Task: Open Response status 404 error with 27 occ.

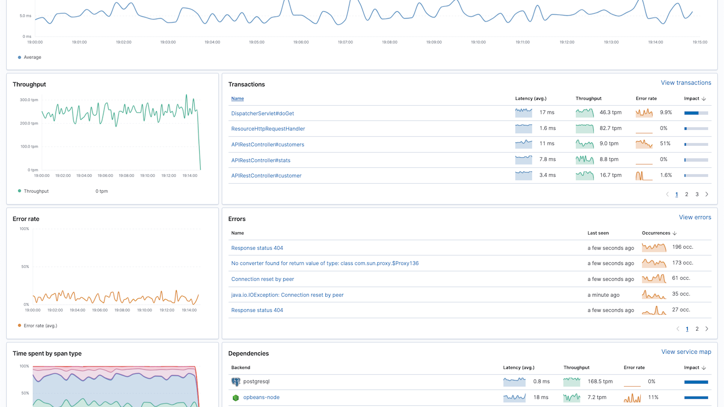Action: click(257, 310)
